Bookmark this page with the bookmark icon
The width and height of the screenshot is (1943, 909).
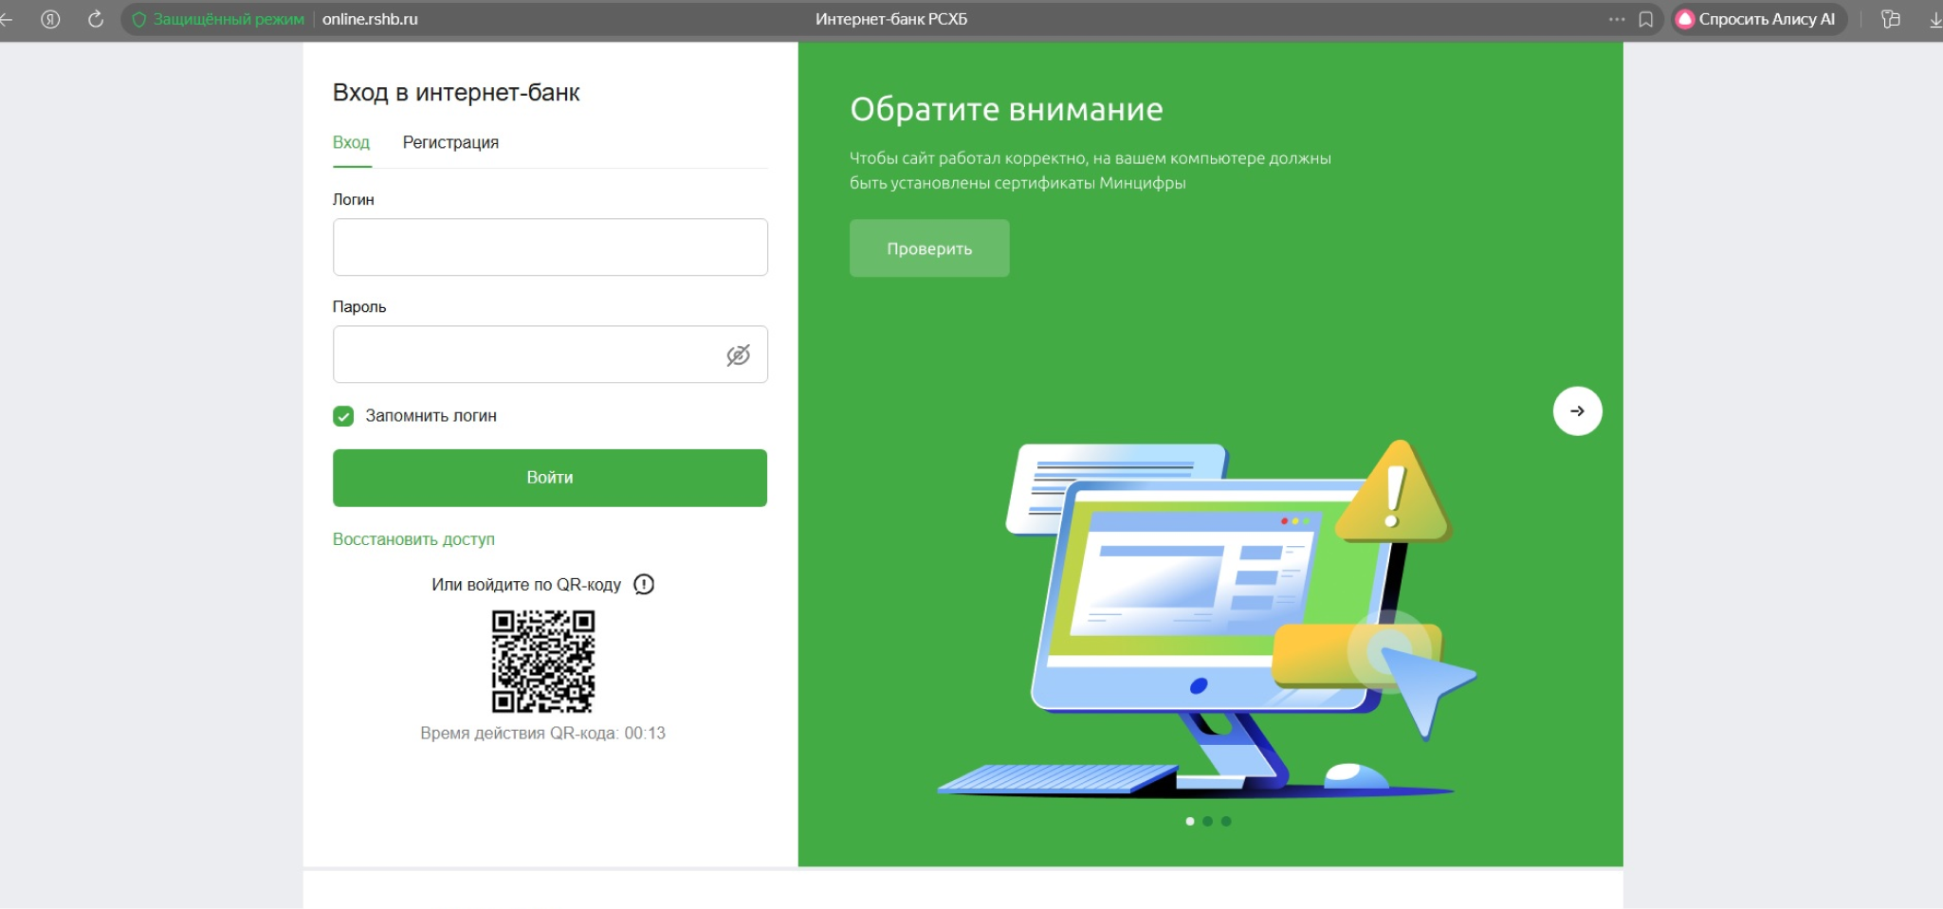coord(1646,19)
